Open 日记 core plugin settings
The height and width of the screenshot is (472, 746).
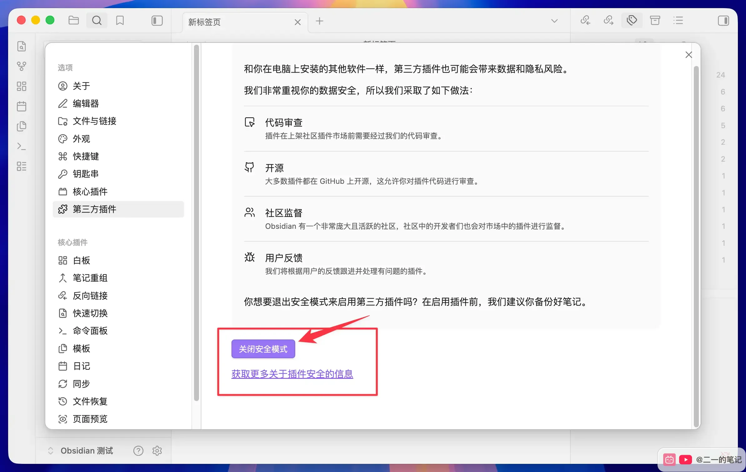tap(118, 366)
